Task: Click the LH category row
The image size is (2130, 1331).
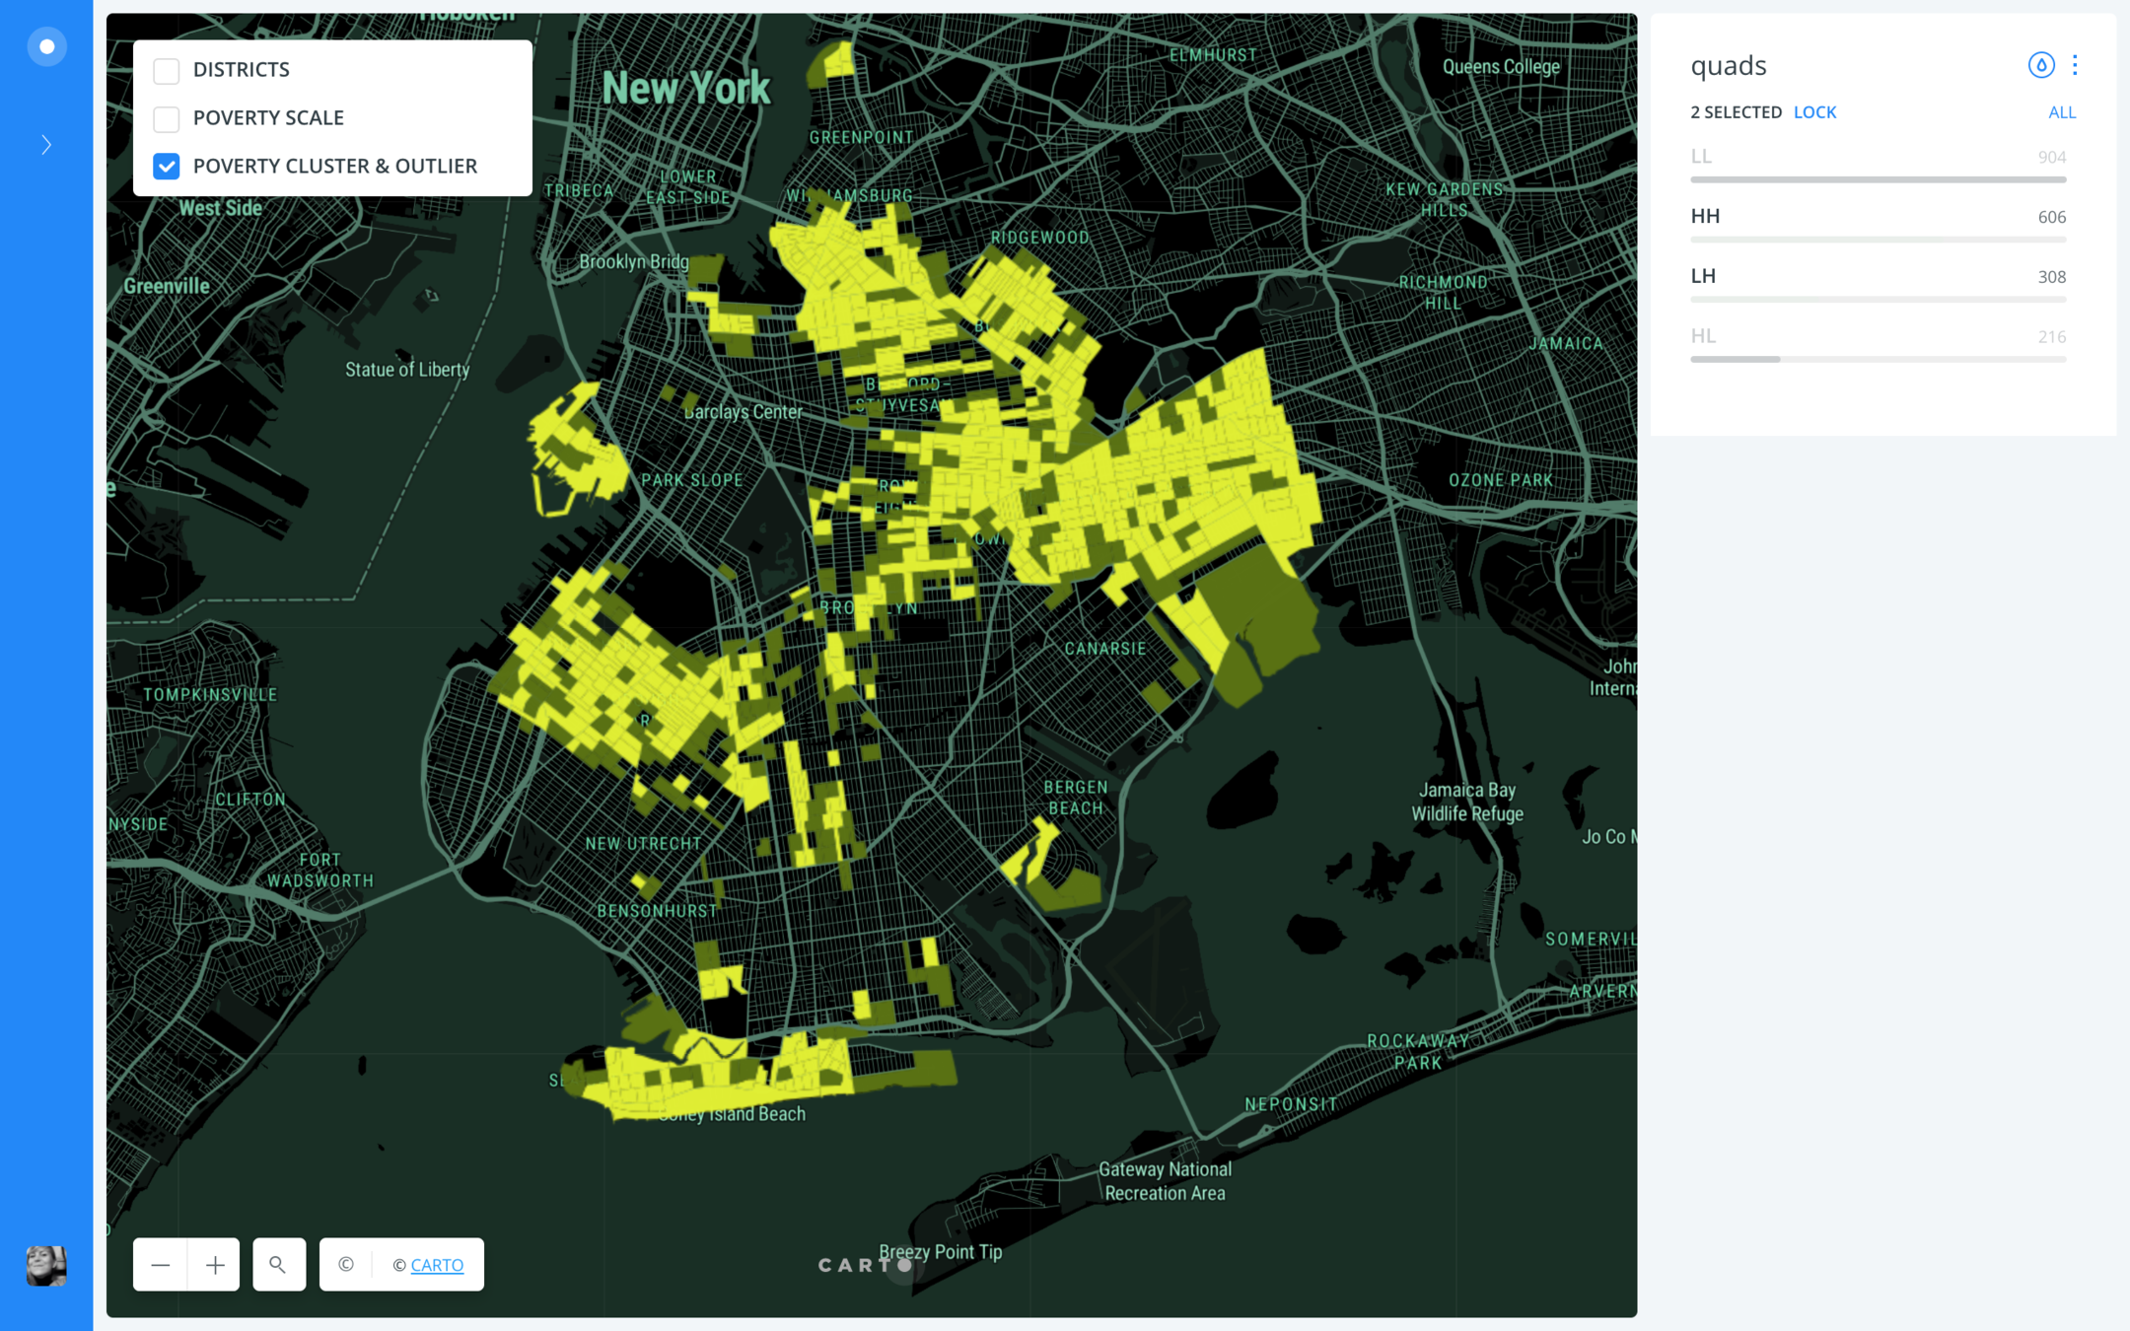Action: (1704, 277)
